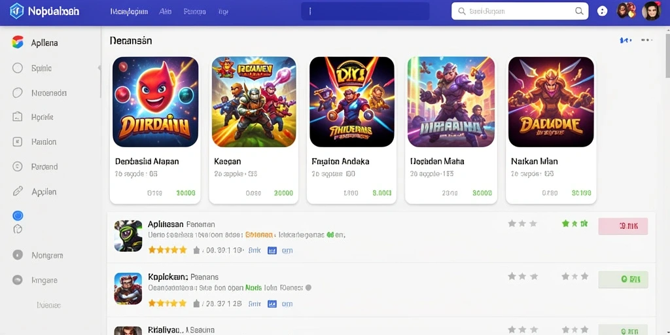This screenshot has height=335, width=670.
Task: Rate with the first grey stars group in Aplitesan row
Action: (522, 224)
